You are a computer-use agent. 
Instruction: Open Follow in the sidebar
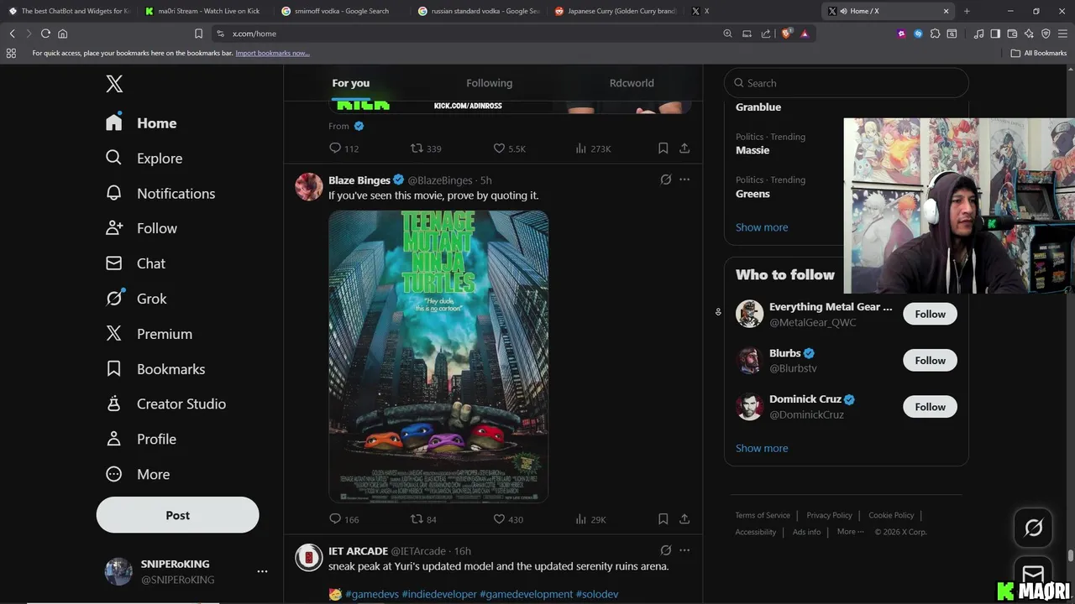(x=141, y=228)
